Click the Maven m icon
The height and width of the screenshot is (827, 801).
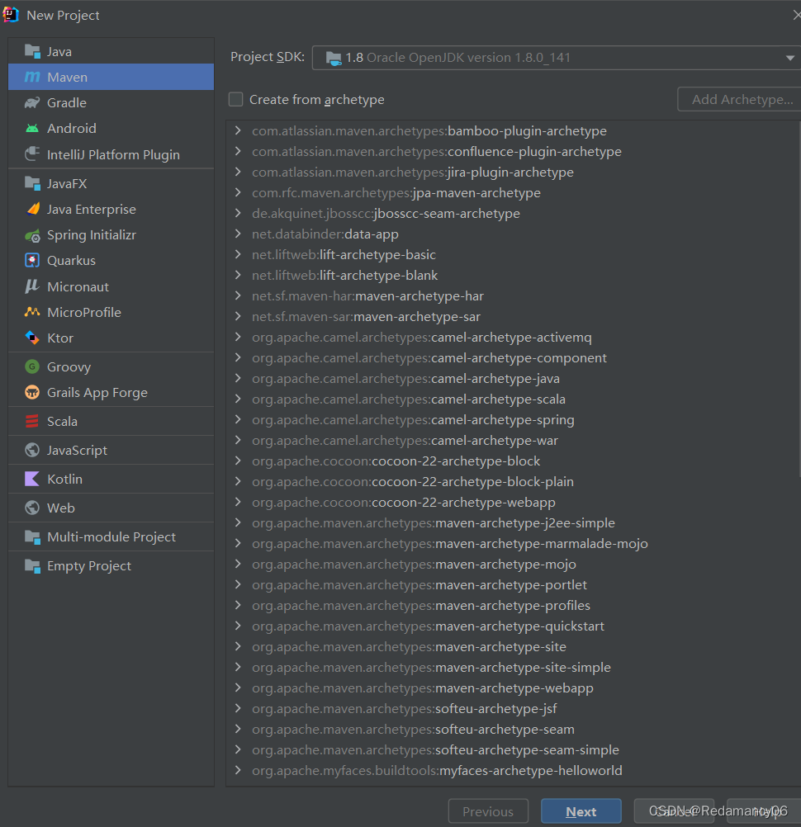pyautogui.click(x=32, y=77)
